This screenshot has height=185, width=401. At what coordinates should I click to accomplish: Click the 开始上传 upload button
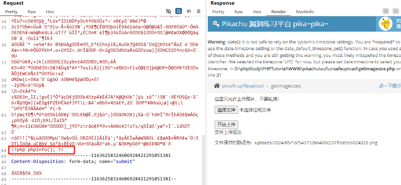(226, 124)
